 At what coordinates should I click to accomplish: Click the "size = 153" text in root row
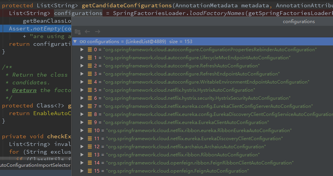click(181, 41)
